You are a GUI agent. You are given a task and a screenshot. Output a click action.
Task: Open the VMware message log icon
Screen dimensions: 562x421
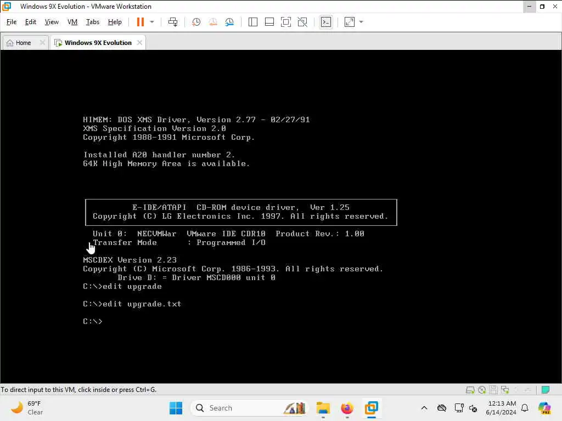(546, 390)
